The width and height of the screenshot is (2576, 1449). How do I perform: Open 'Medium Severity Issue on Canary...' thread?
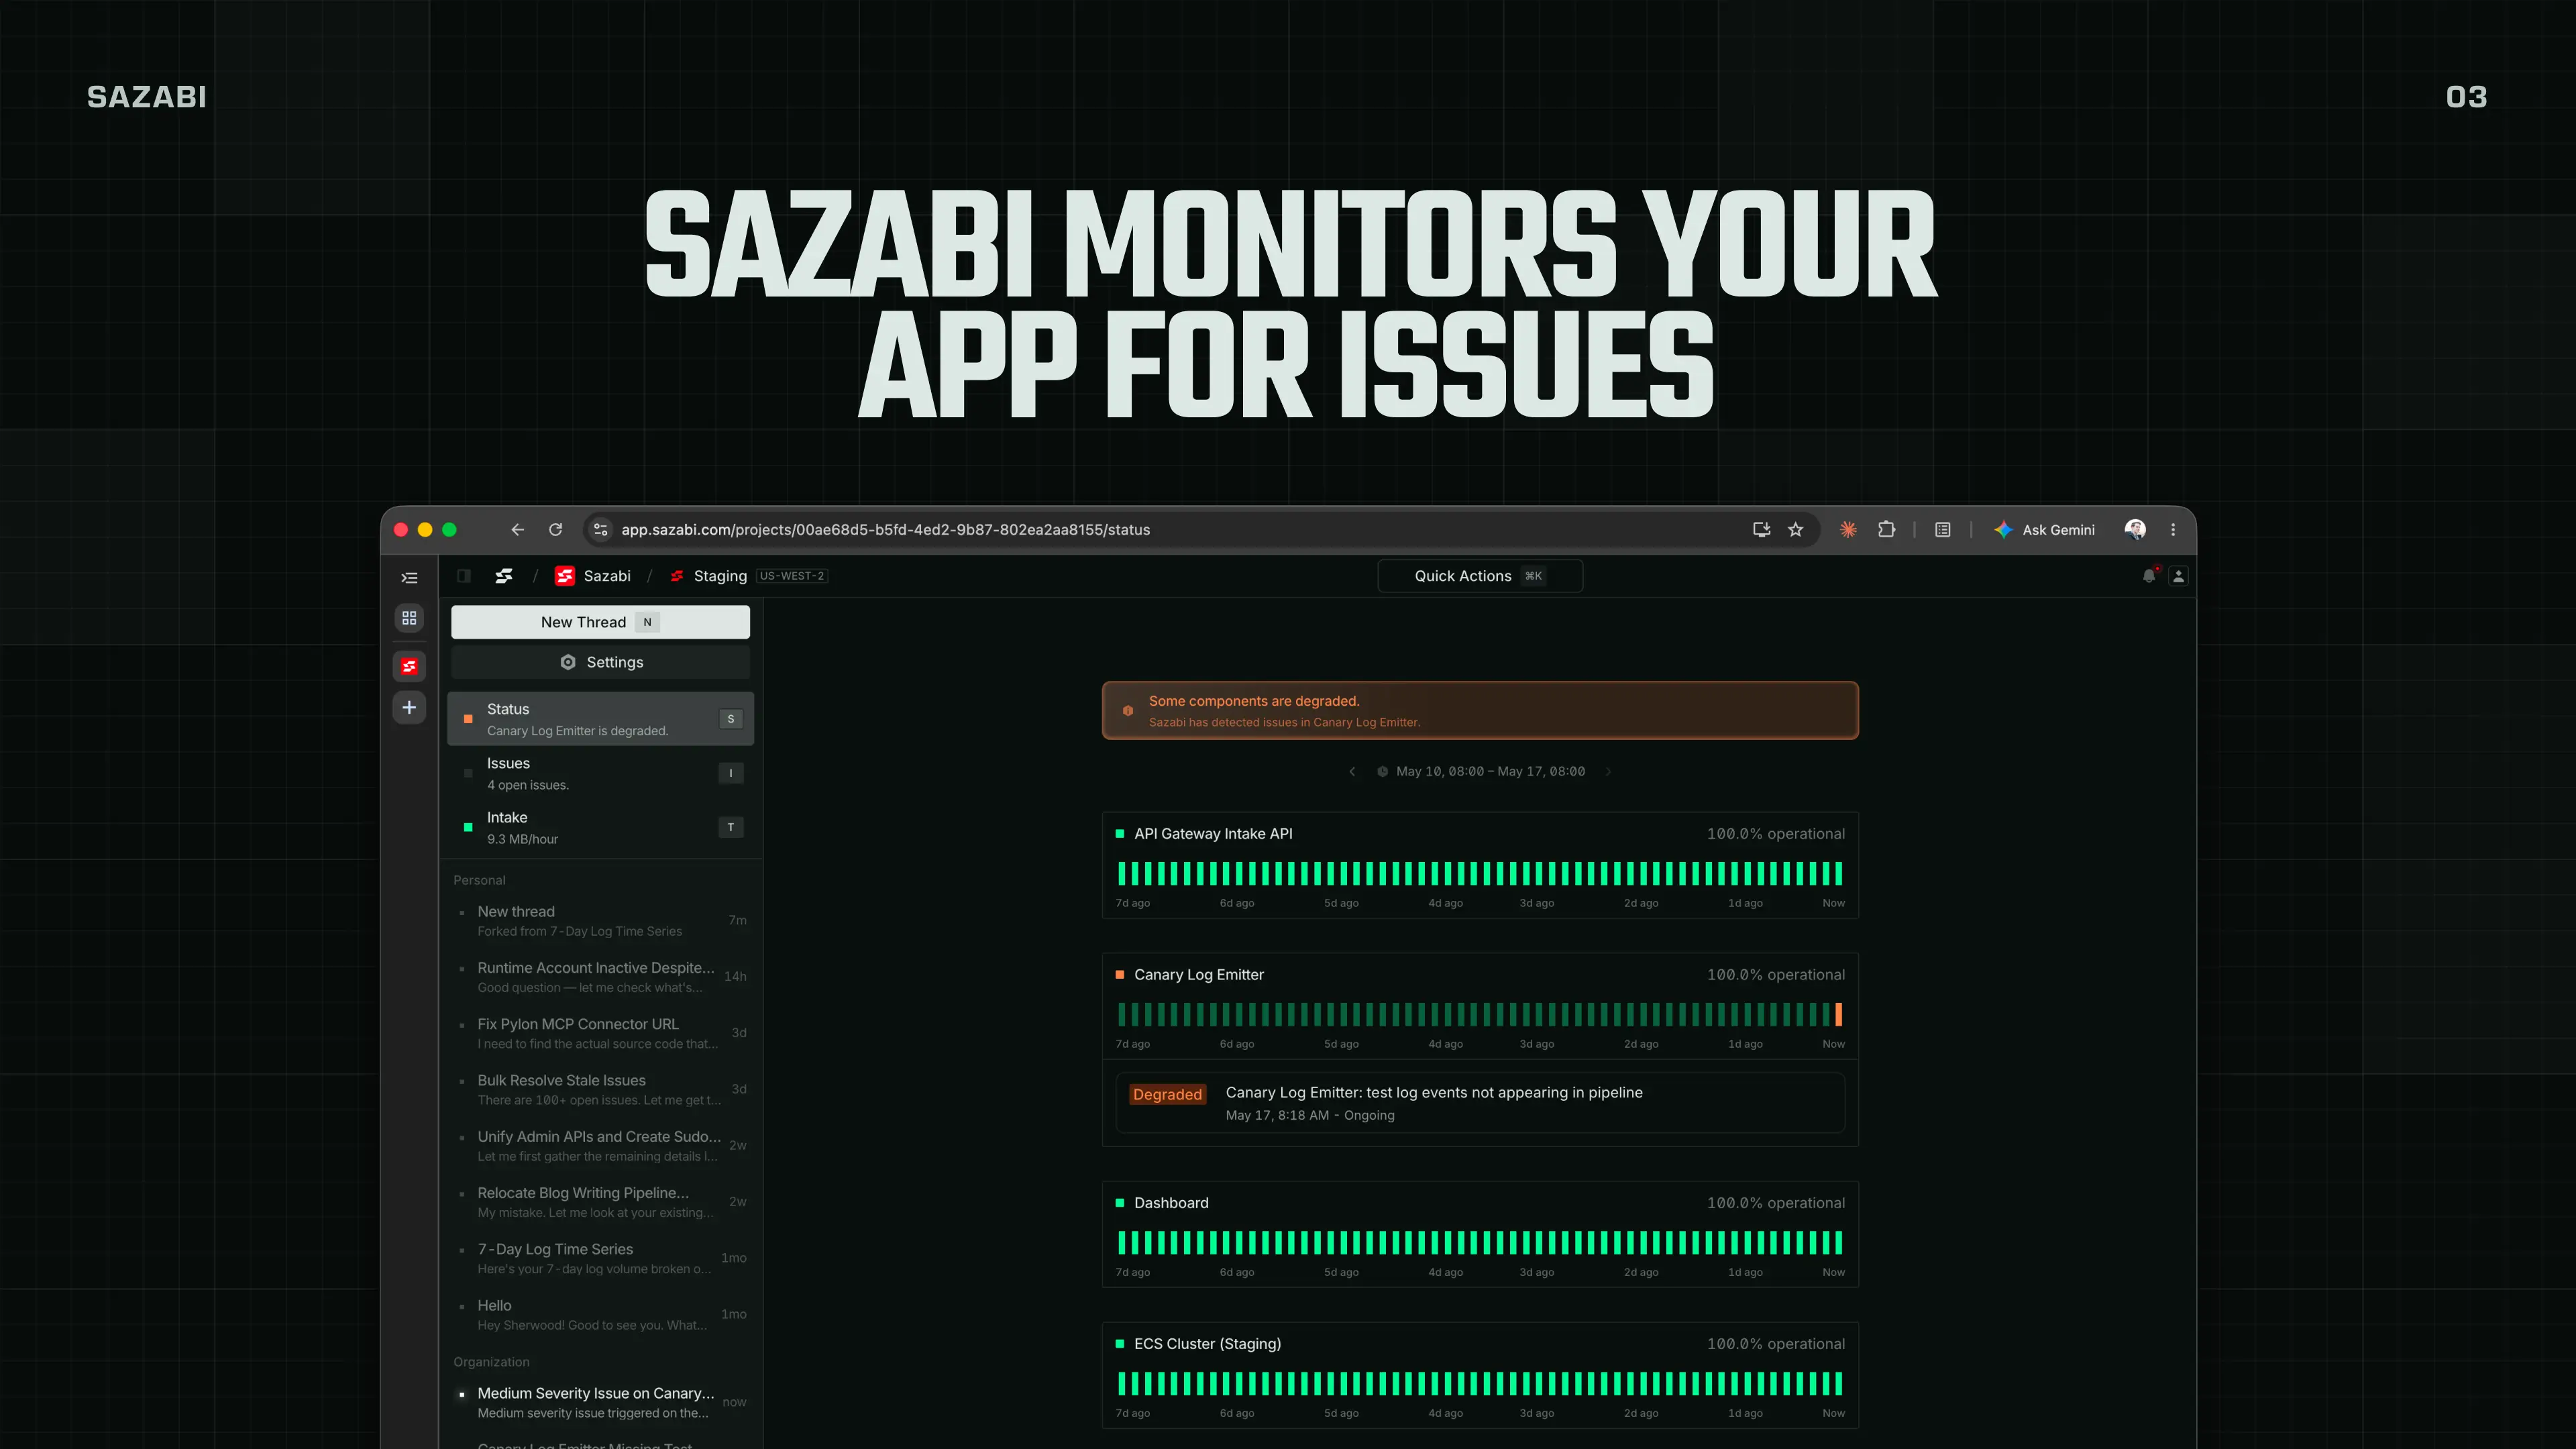(x=600, y=1402)
